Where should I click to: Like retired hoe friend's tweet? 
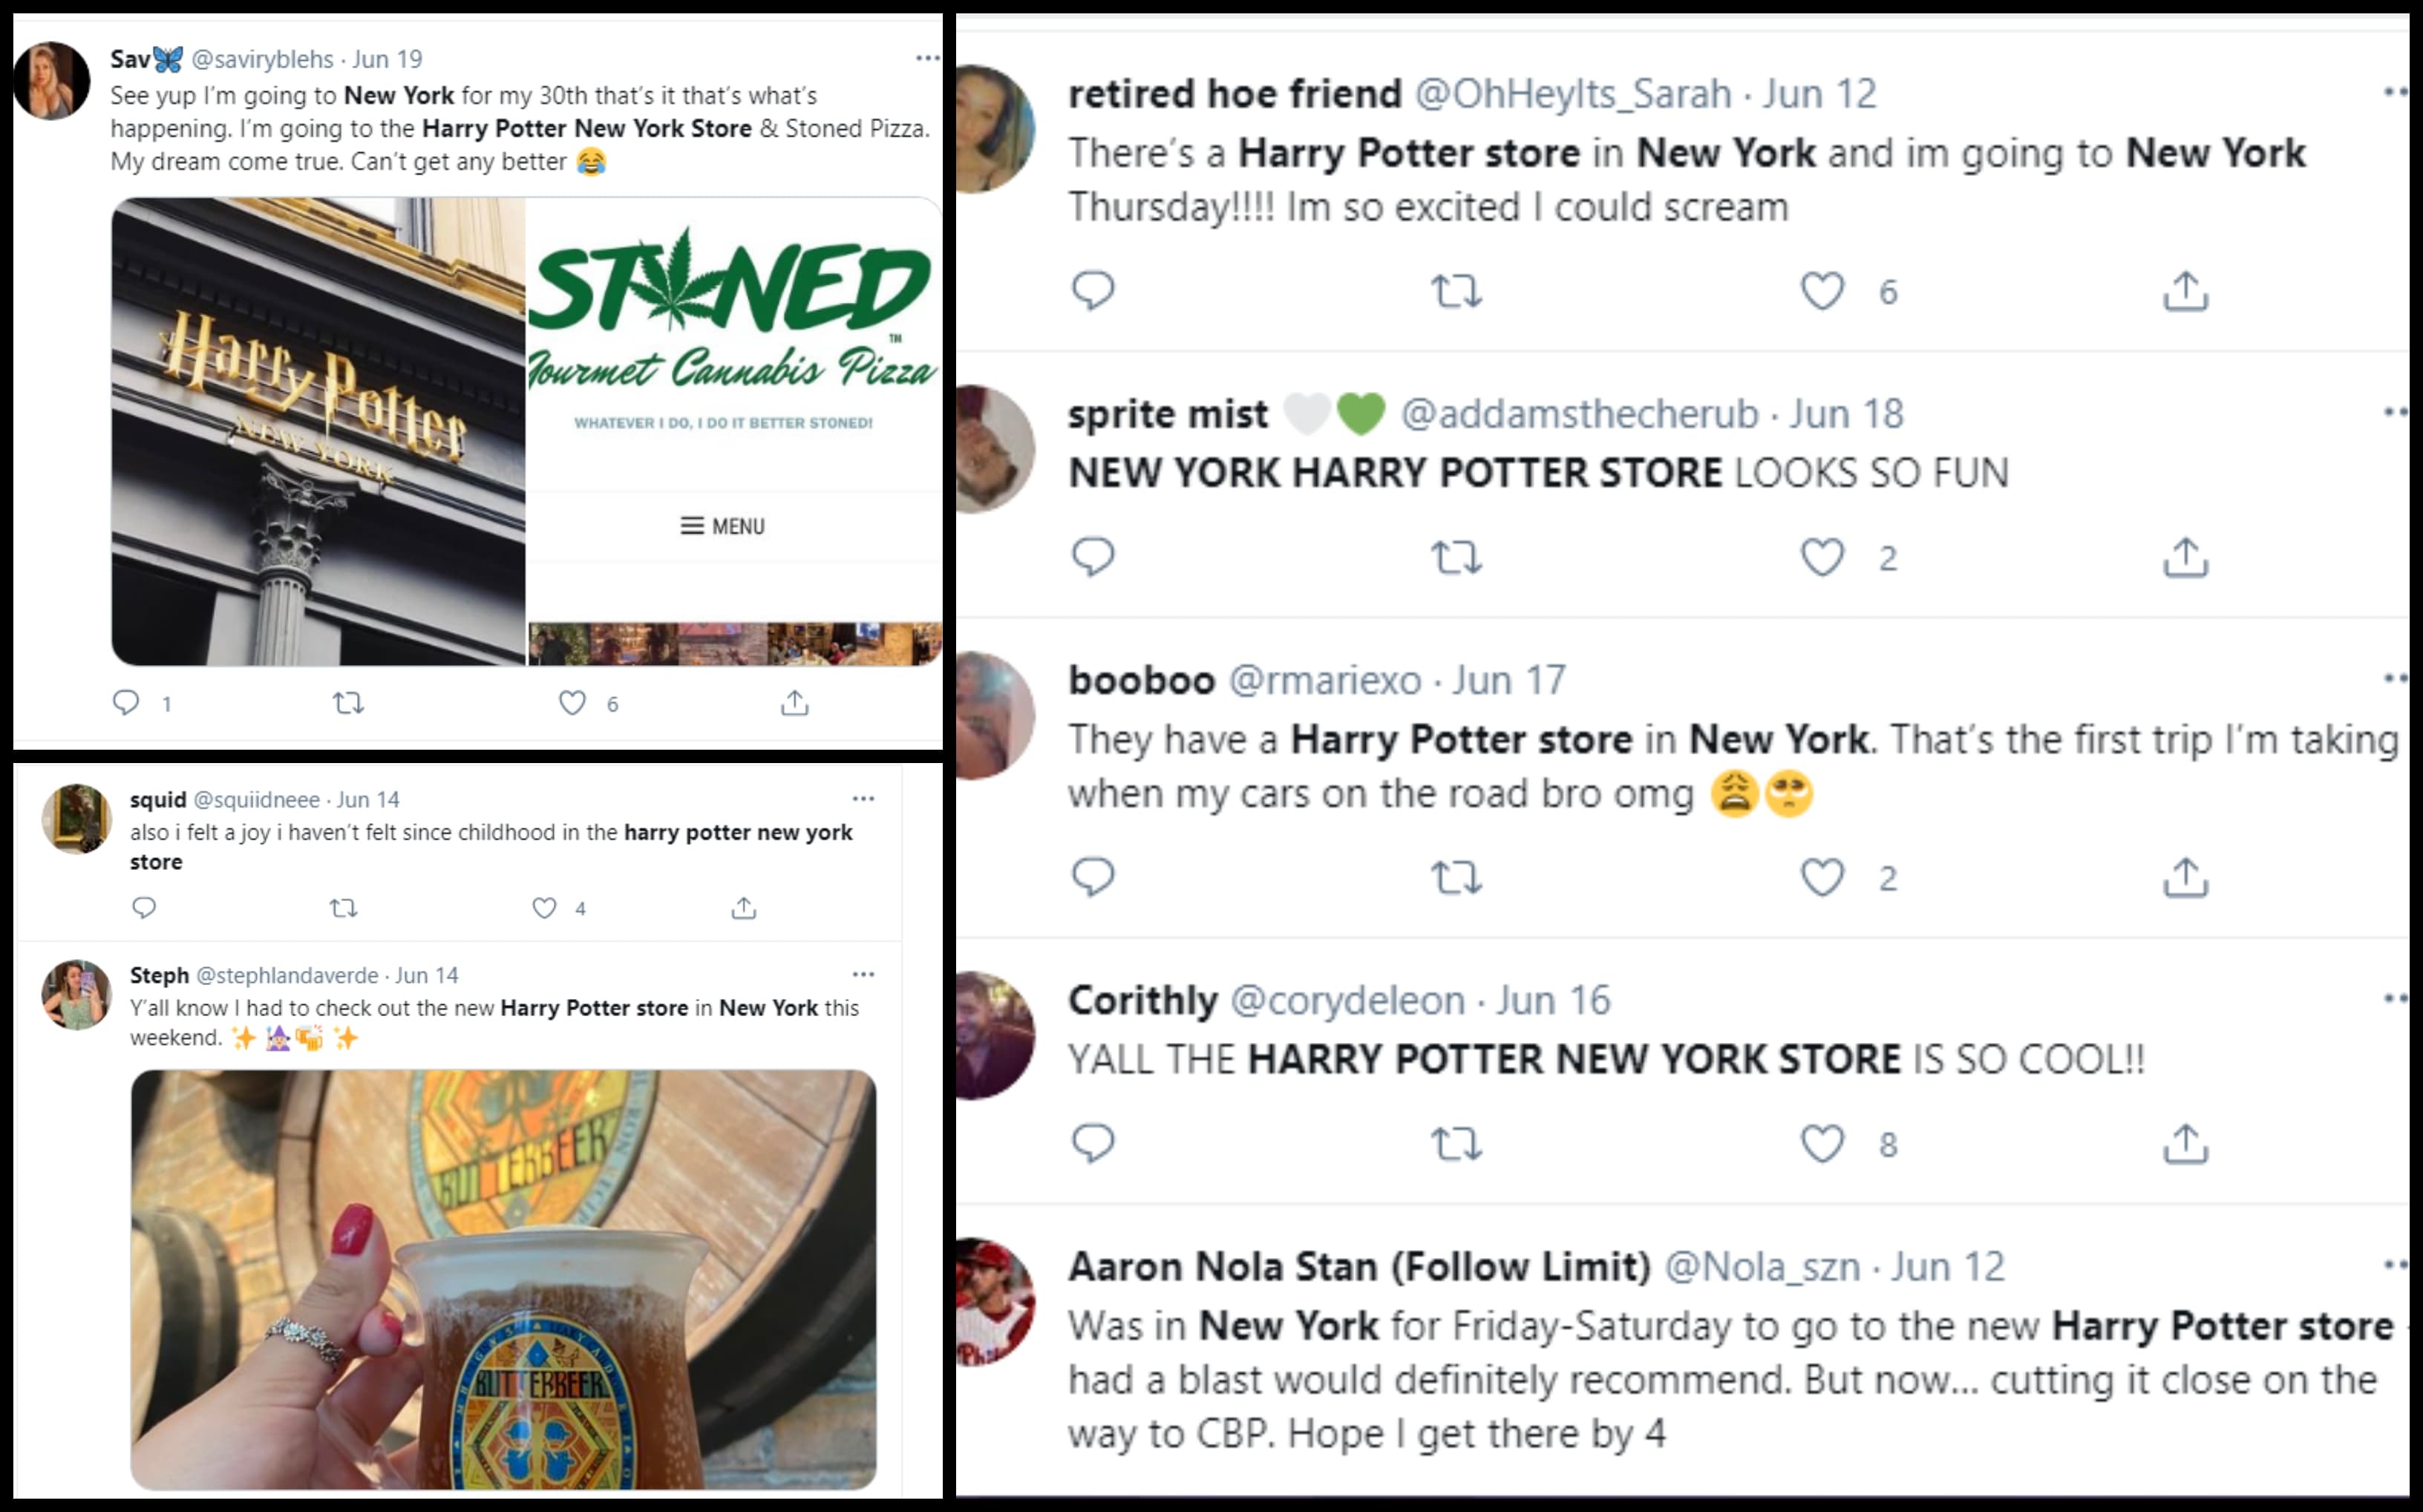coord(1822,291)
